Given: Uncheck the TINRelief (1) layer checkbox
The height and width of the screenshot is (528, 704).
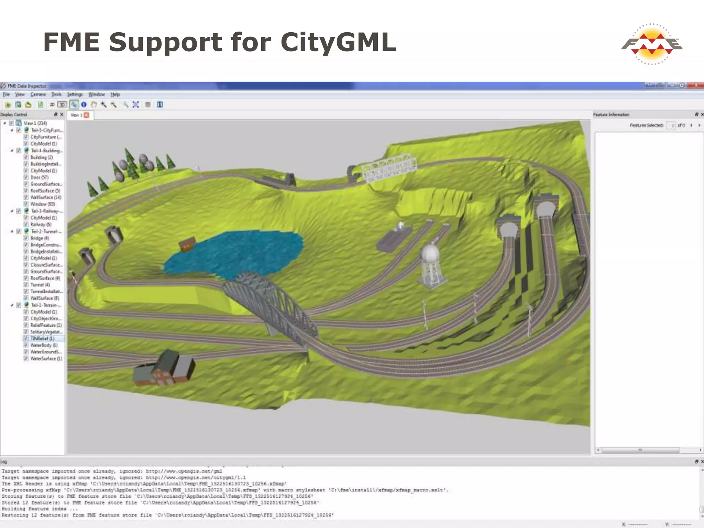Looking at the screenshot, I should click(x=26, y=339).
